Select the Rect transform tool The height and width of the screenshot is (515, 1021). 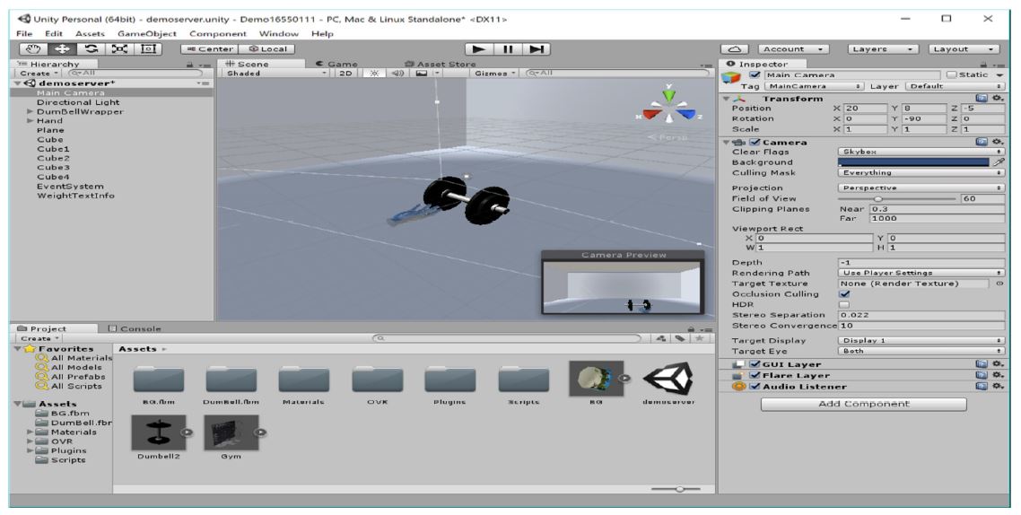[146, 49]
